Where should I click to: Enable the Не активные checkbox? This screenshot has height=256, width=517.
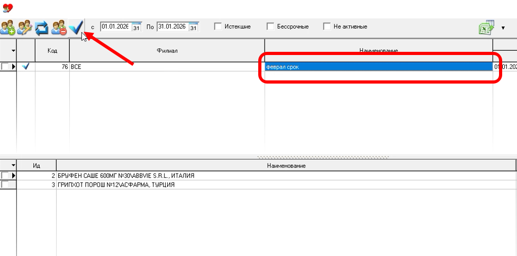coord(326,26)
